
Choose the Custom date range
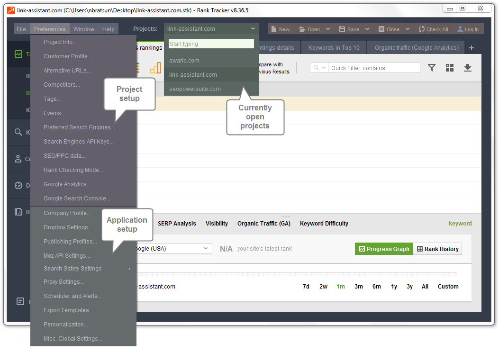tap(448, 287)
